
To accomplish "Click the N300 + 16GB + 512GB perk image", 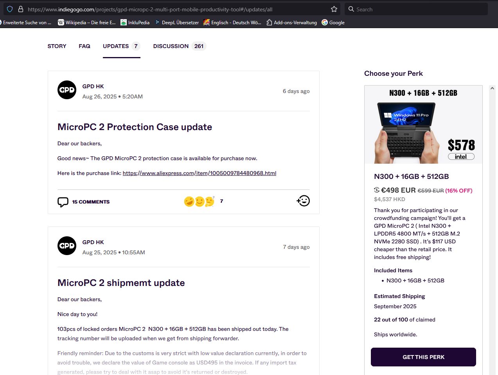I will pos(423,125).
